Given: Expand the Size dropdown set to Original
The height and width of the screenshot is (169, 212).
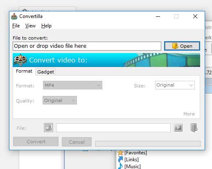Looking at the screenshot, I should [175, 85].
